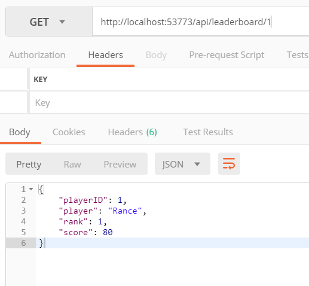Open the response Cookies tab
The width and height of the screenshot is (309, 286).
point(69,132)
